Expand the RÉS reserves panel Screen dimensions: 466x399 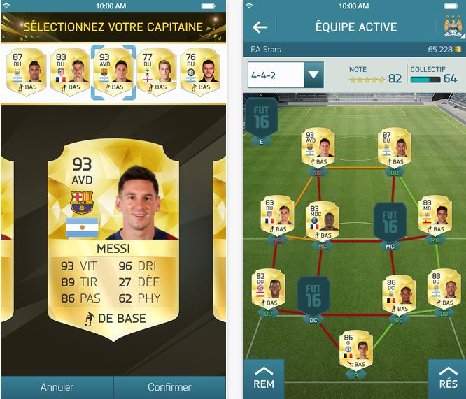click(448, 379)
